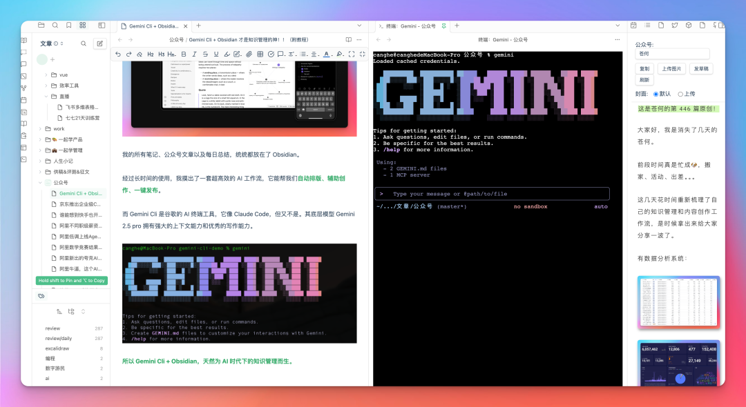Toggle reading view book icon
This screenshot has width=746, height=407.
tap(349, 39)
